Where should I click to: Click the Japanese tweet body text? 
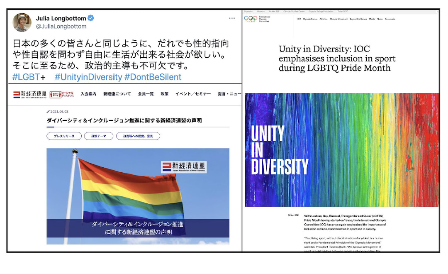(121, 55)
